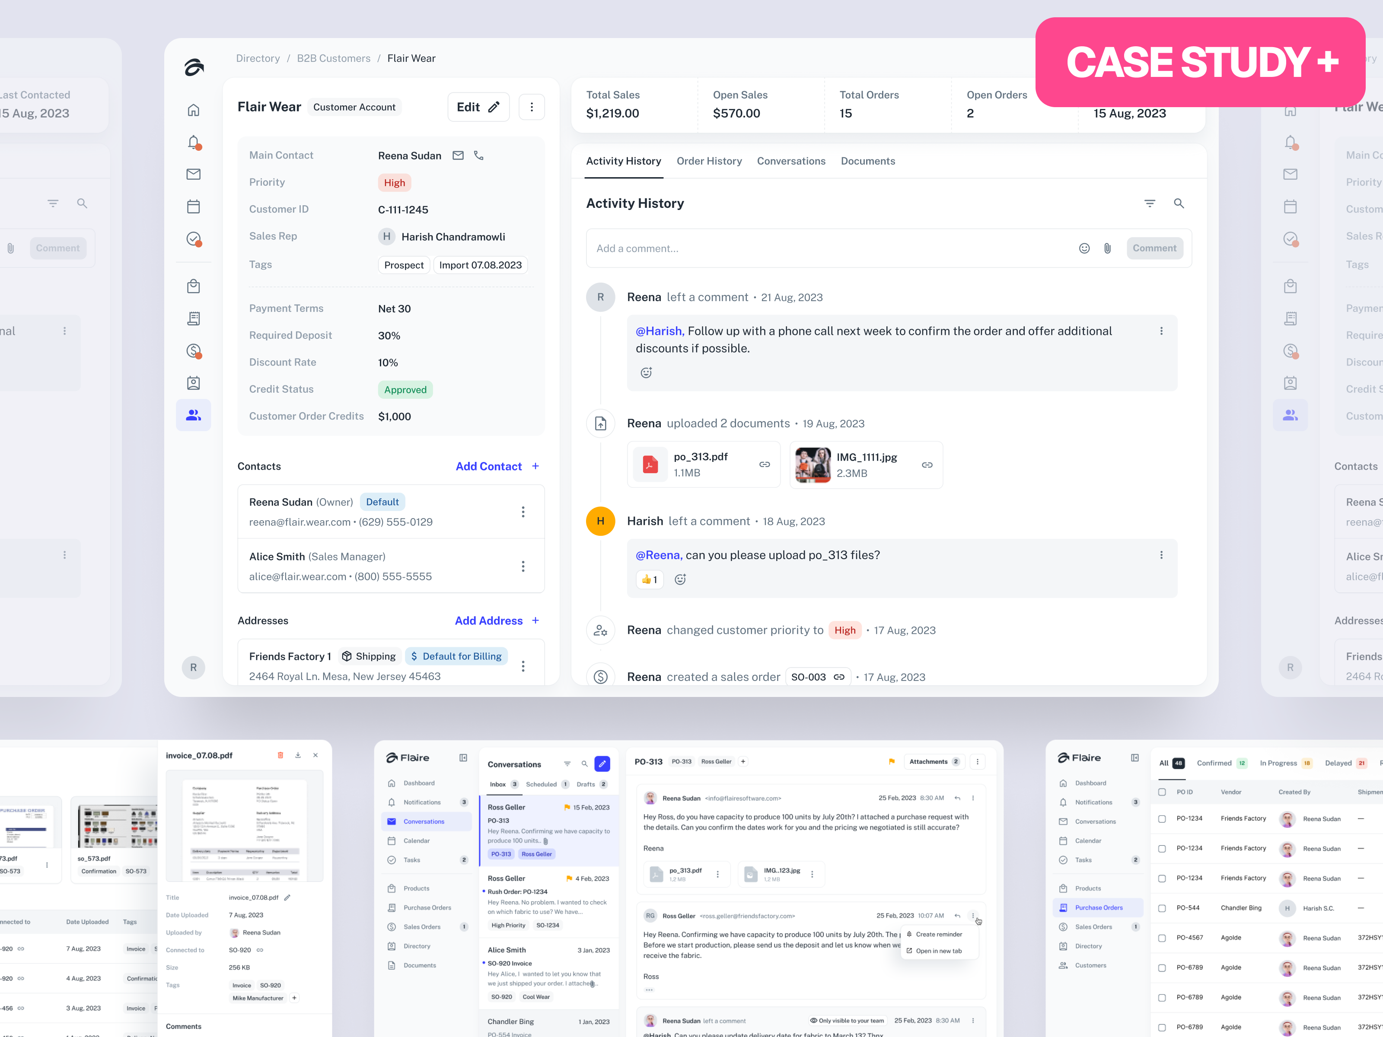Collapse sidebar icon next to Flaire in Conversations window
The width and height of the screenshot is (1383, 1037).
[463, 758]
